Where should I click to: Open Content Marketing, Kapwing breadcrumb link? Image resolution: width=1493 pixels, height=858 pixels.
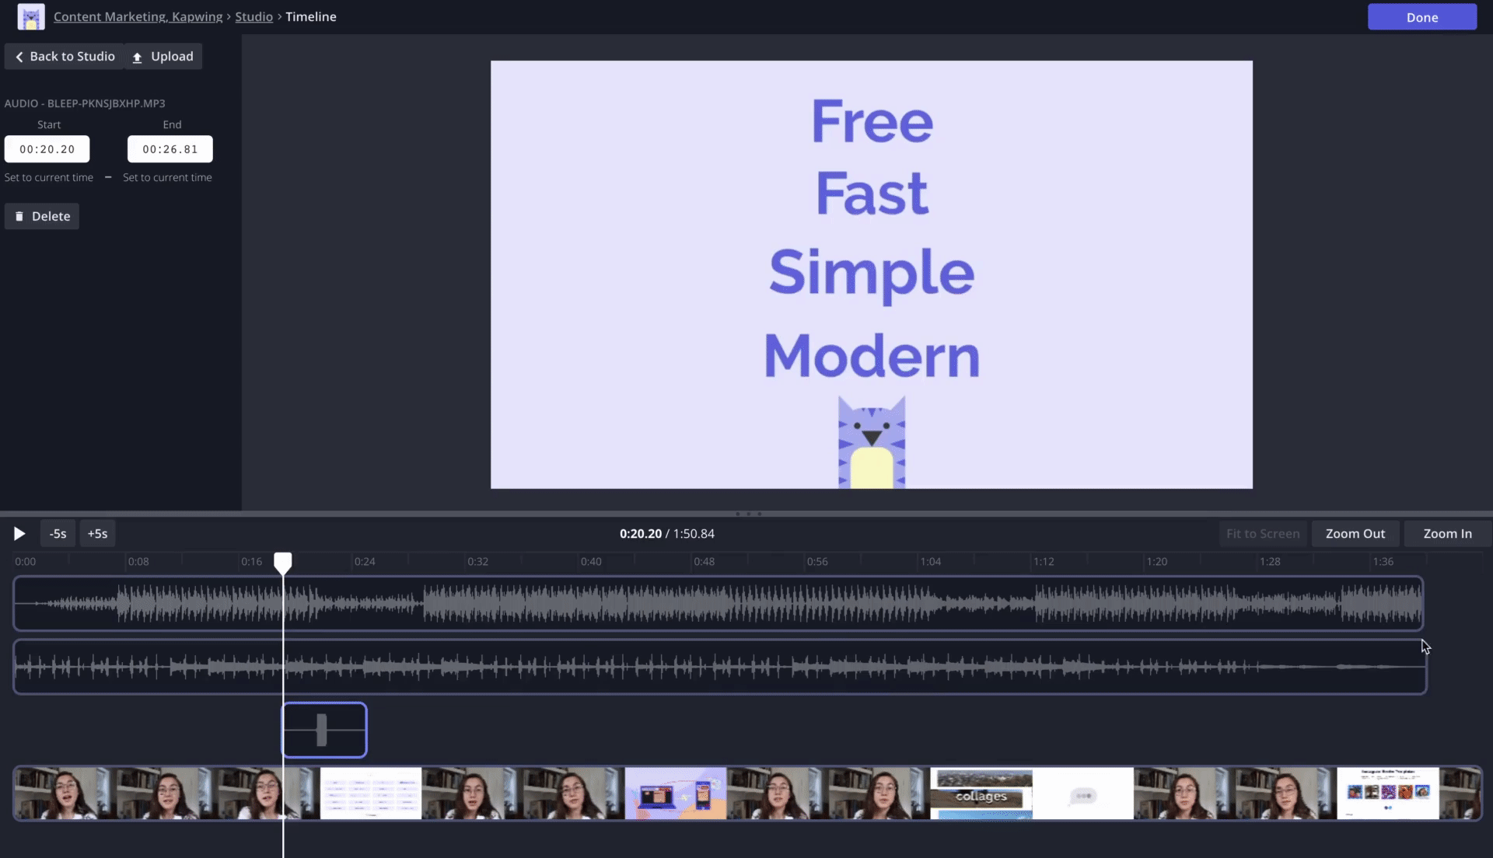coord(138,16)
